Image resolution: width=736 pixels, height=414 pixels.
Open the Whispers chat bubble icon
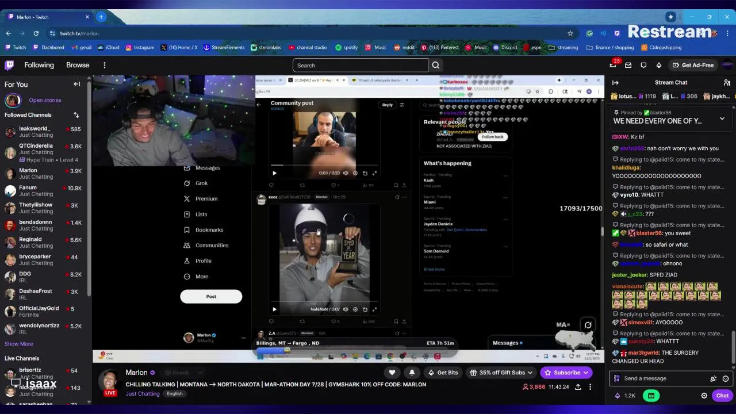(643, 65)
